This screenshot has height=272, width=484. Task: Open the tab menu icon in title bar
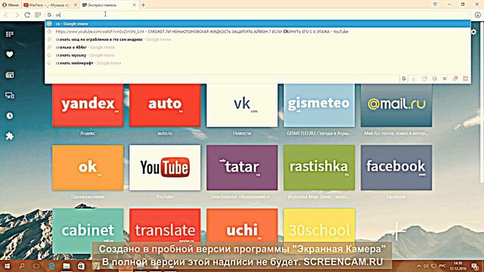click(x=435, y=5)
